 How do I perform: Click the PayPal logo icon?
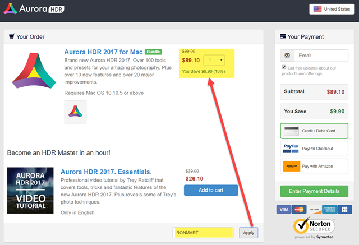(x=291, y=149)
